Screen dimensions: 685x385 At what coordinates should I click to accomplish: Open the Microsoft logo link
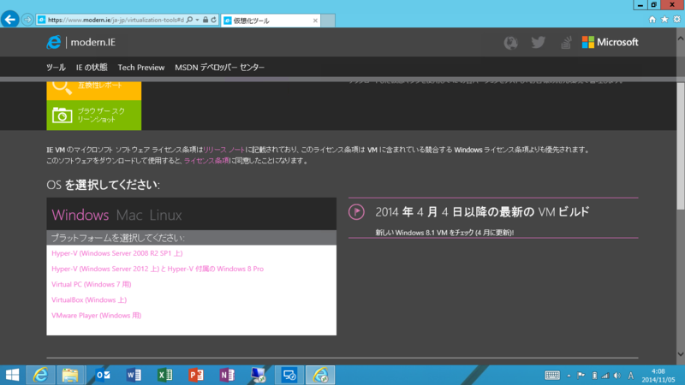click(610, 42)
